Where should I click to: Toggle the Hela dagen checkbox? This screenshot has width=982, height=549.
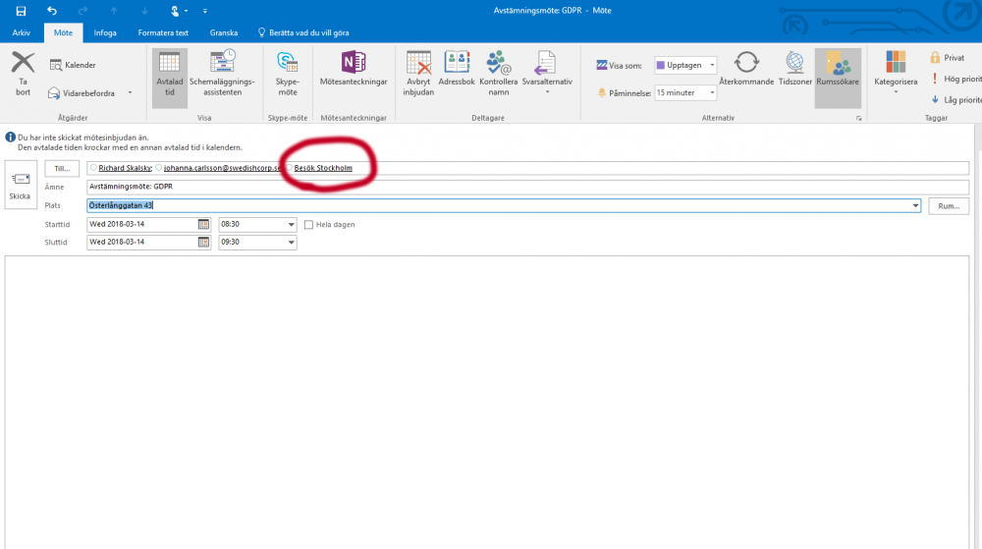tap(308, 225)
